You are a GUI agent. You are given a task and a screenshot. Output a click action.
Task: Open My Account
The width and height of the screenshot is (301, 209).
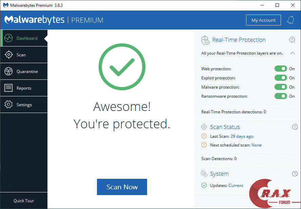pyautogui.click(x=263, y=20)
